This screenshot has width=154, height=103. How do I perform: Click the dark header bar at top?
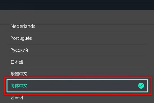[77, 6]
